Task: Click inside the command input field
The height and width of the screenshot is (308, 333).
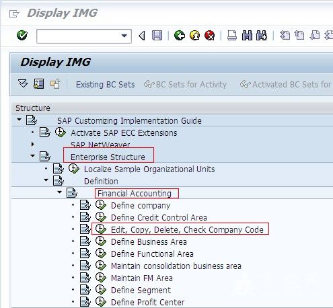Action: point(79,36)
